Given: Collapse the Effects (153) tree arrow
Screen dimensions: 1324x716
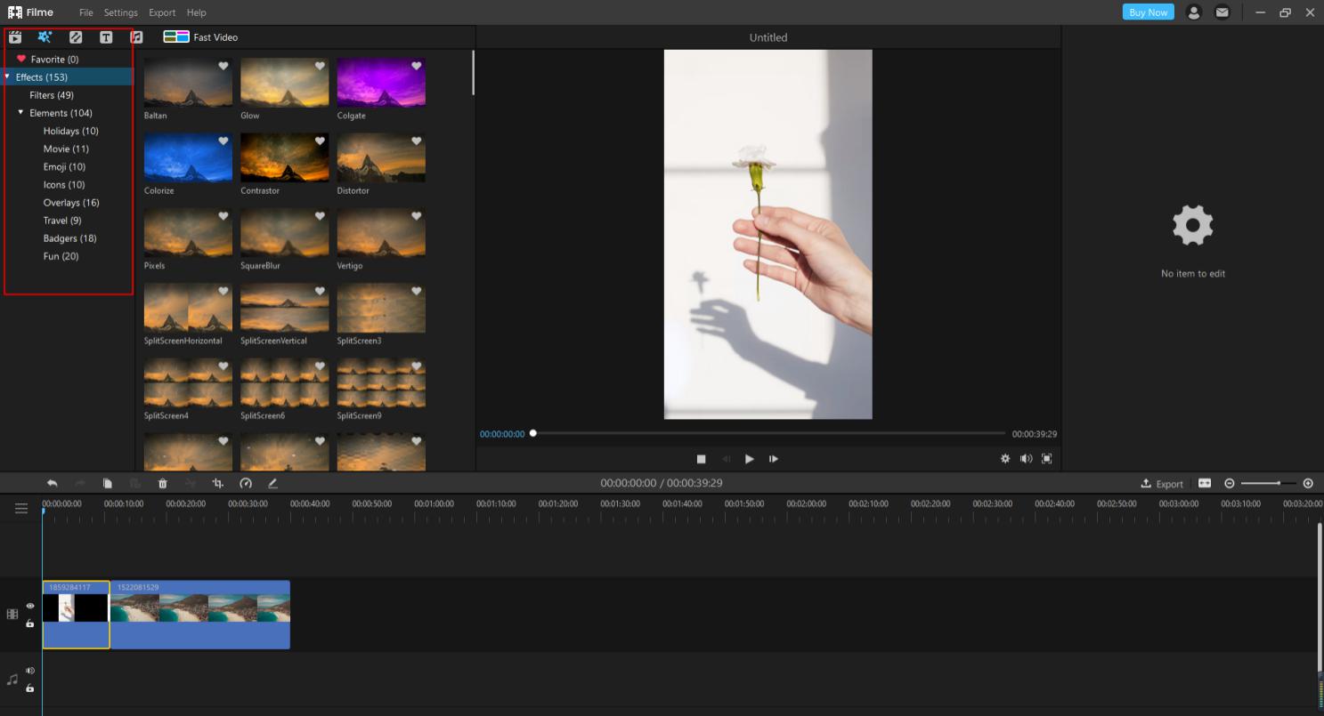Looking at the screenshot, I should [7, 77].
